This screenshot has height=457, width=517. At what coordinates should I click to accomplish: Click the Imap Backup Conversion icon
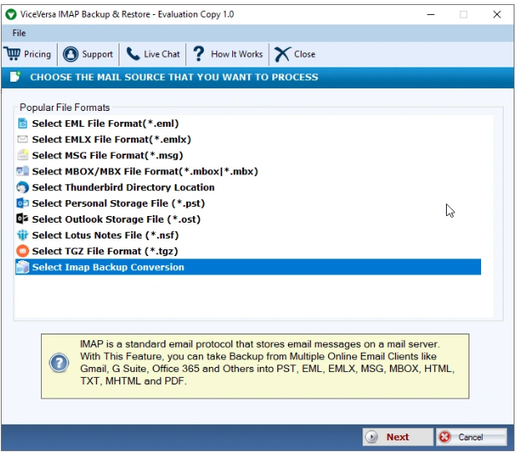23,267
